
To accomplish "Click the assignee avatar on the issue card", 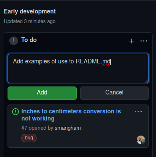I will click(x=141, y=140).
